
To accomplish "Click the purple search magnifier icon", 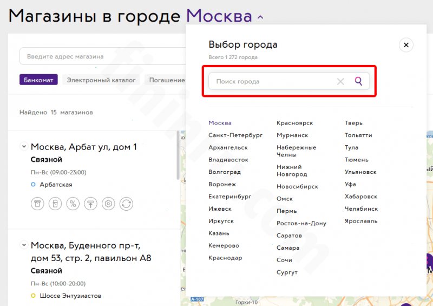I will 358,81.
